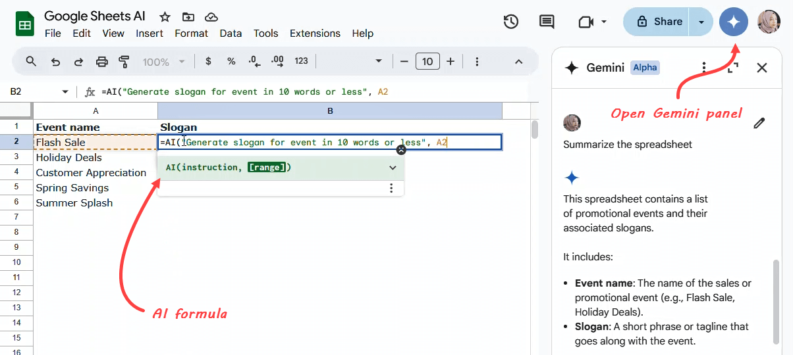Image resolution: width=793 pixels, height=355 pixels.
Task: Click the print icon
Action: 101,62
